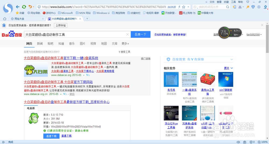The height and width of the screenshot is (144, 269).
Task: Go to the home page icon
Action: click(5, 19)
